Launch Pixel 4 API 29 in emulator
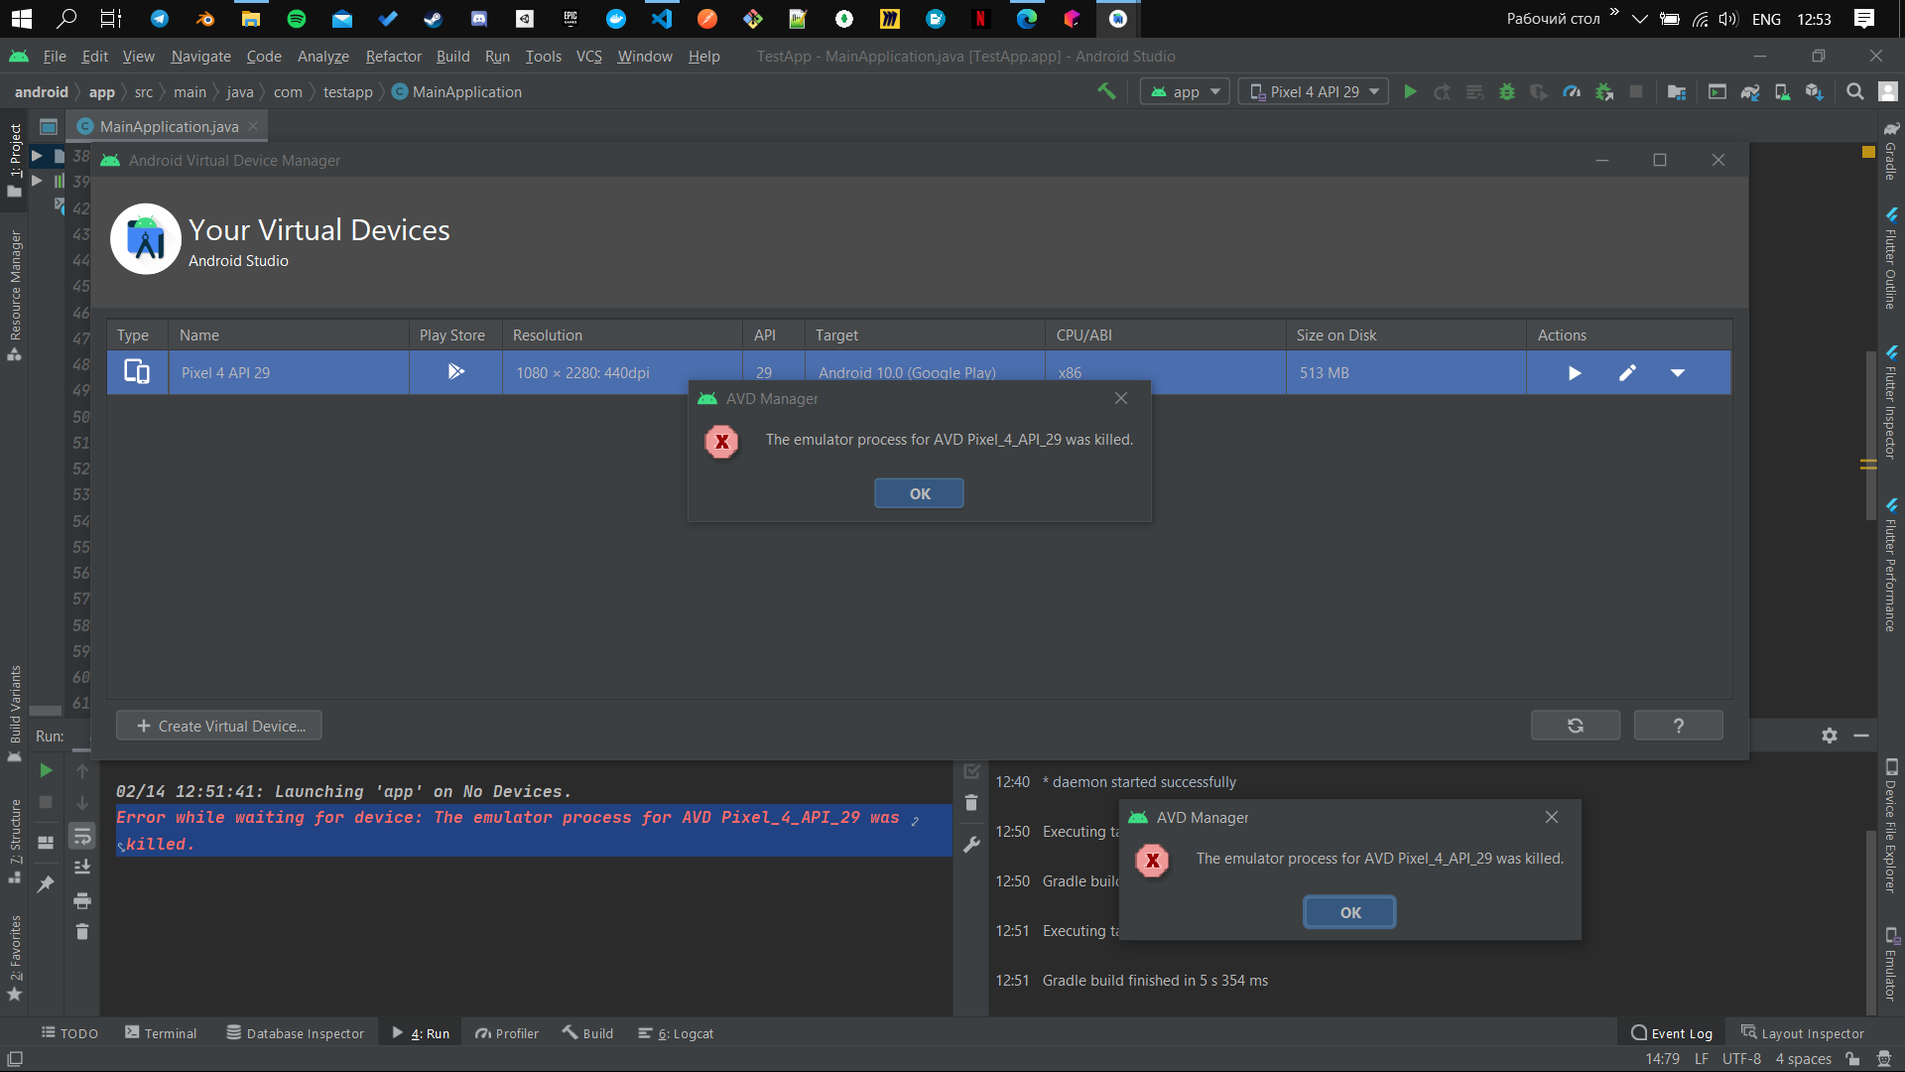The width and height of the screenshot is (1905, 1072). [x=1575, y=373]
